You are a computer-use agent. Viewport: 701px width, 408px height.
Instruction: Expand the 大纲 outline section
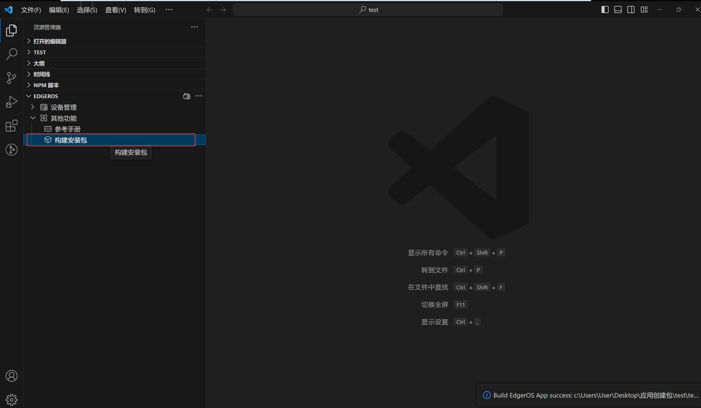click(x=115, y=63)
